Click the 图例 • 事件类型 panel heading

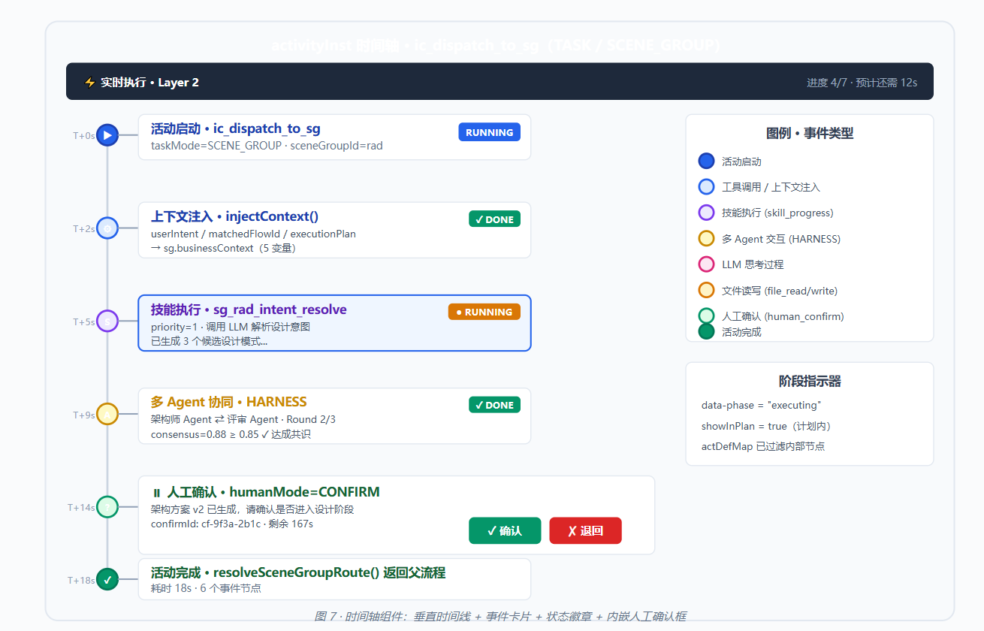point(810,134)
